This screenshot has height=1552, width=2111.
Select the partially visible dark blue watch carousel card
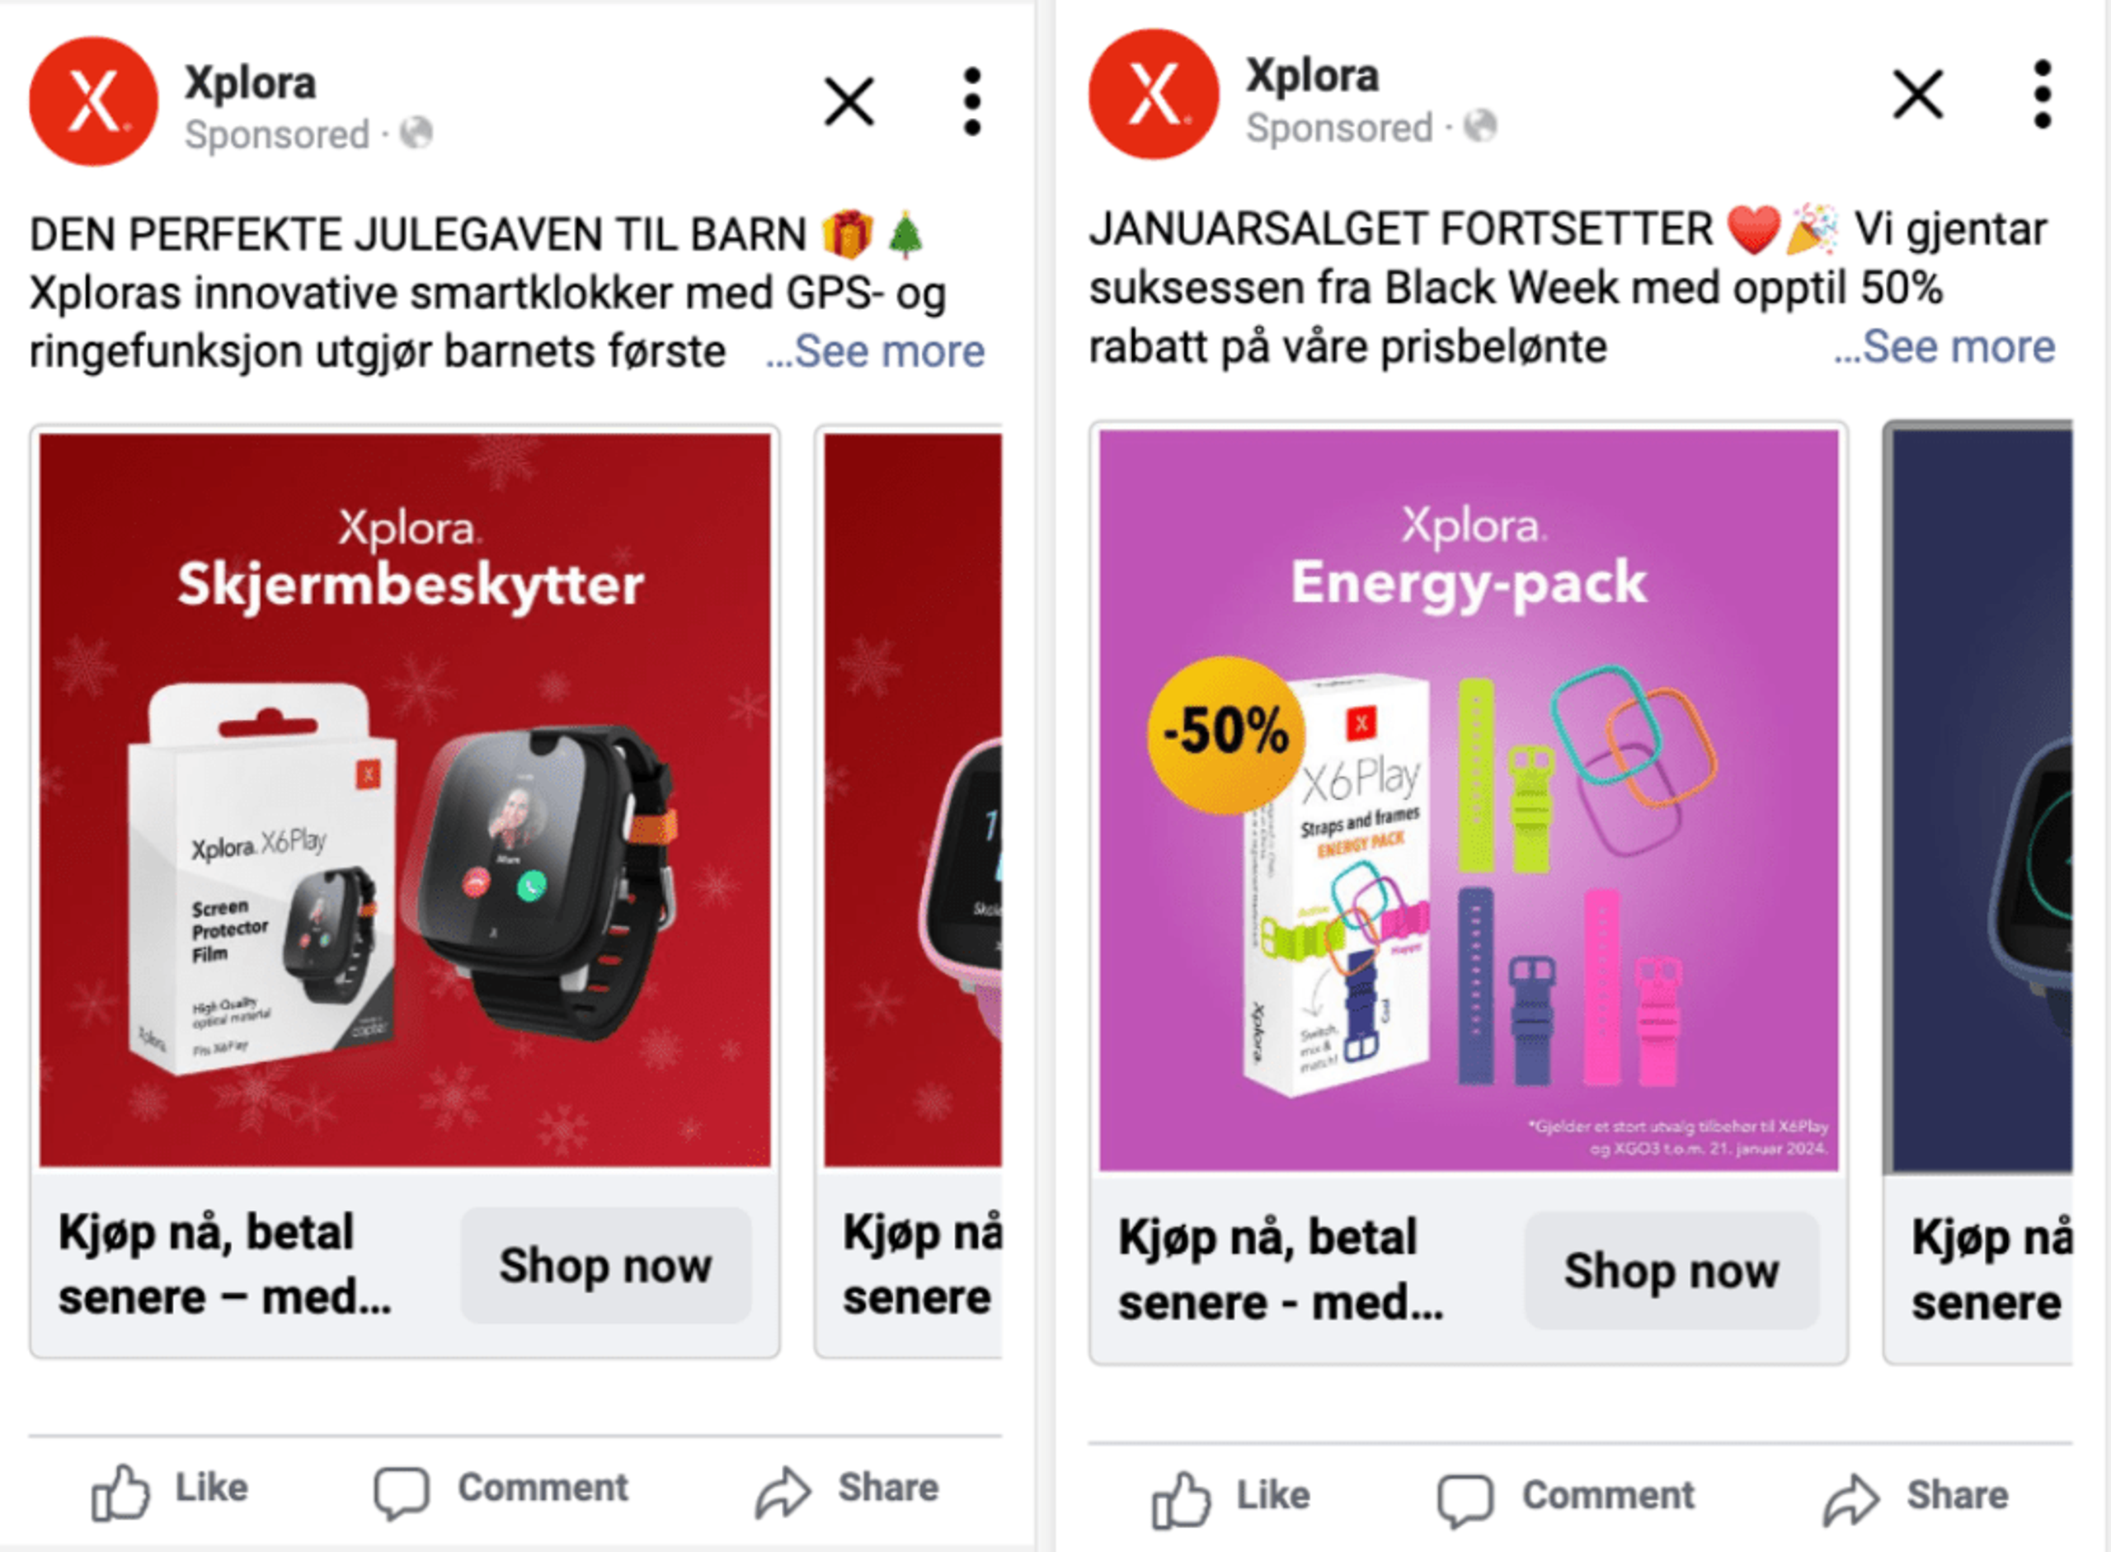tap(1979, 892)
